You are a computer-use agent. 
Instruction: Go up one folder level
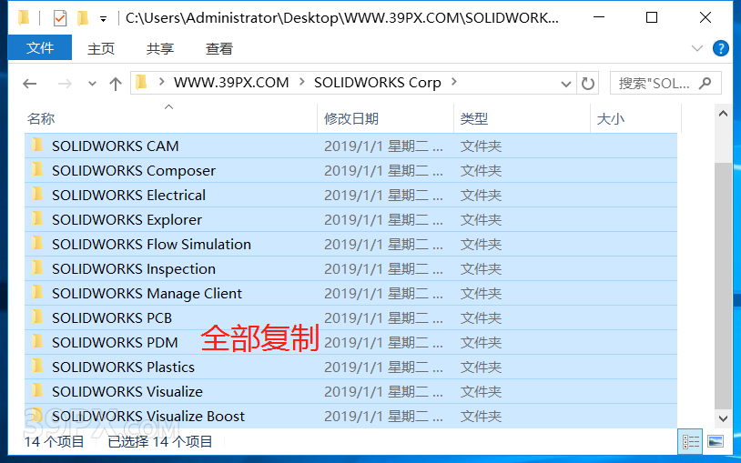[x=115, y=84]
